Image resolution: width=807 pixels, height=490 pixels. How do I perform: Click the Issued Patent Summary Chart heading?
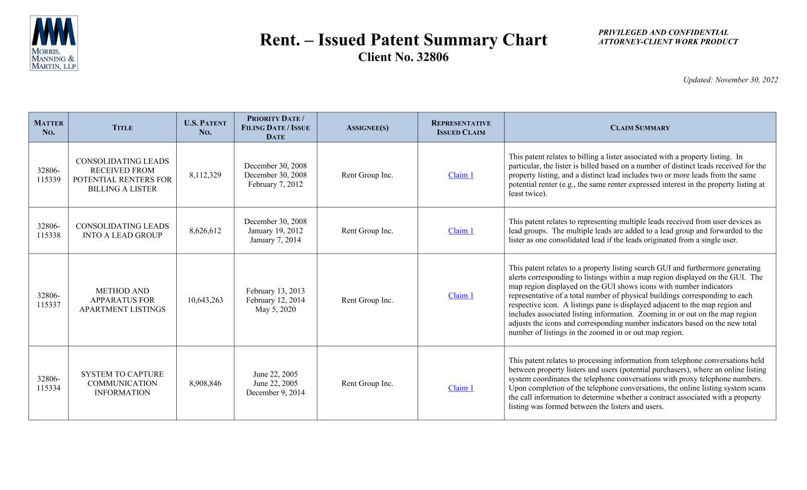403,40
